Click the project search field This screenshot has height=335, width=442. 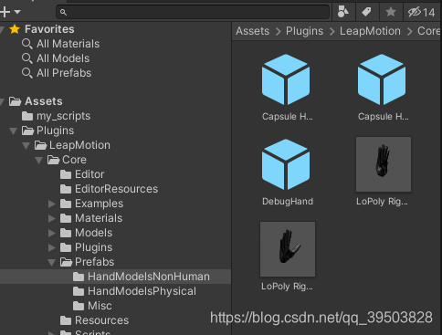point(193,12)
